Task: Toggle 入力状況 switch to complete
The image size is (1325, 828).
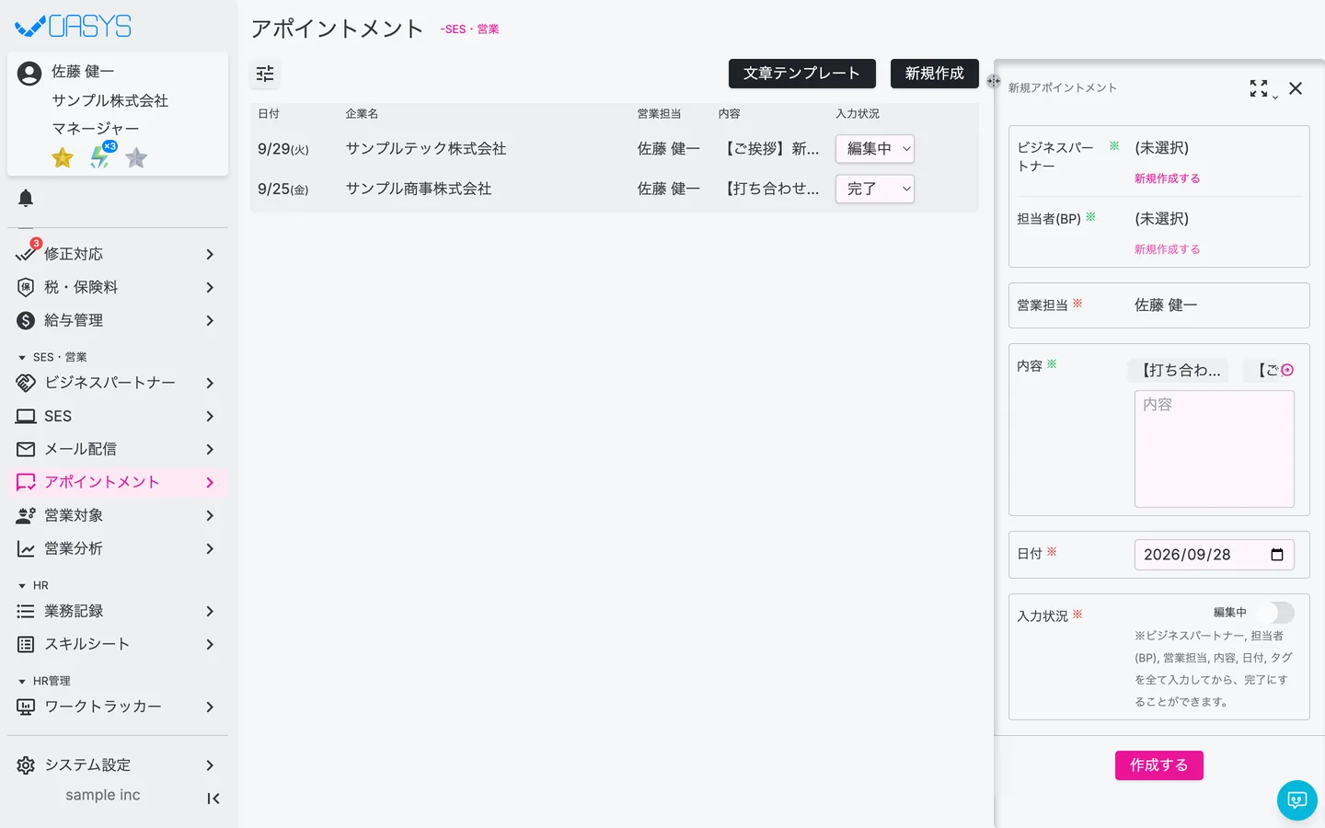Action: pyautogui.click(x=1277, y=612)
